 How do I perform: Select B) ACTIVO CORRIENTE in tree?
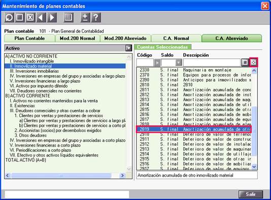tap(27, 96)
